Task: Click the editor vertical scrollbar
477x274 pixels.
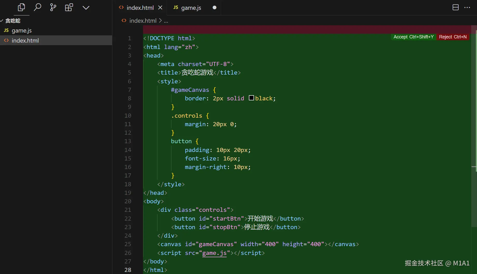Action: (x=474, y=126)
